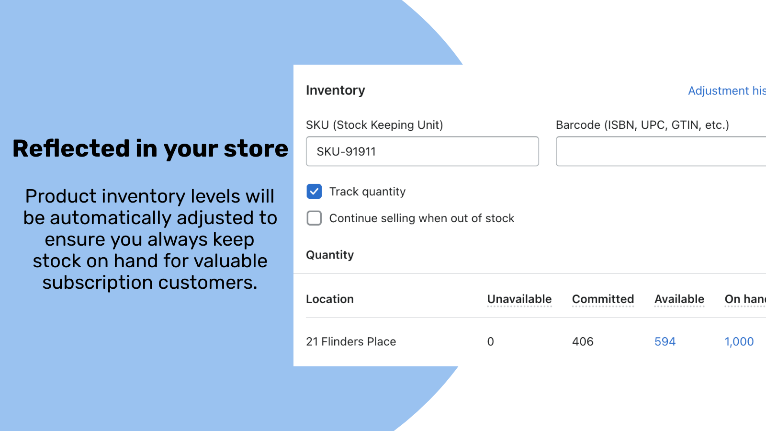Uncheck the Track quantity checkbox

314,192
